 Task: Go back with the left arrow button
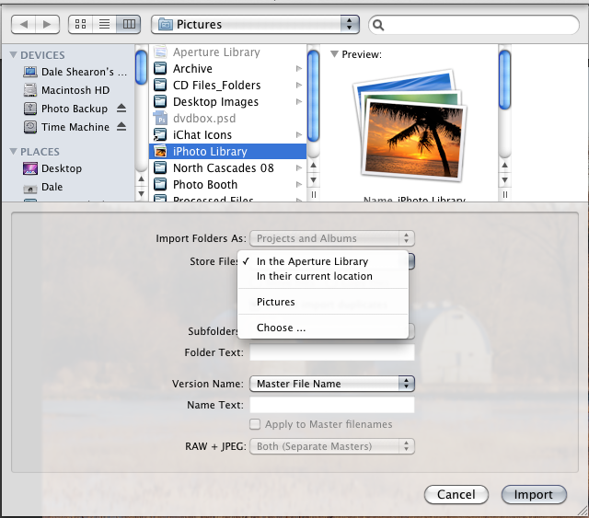pyautogui.click(x=24, y=25)
